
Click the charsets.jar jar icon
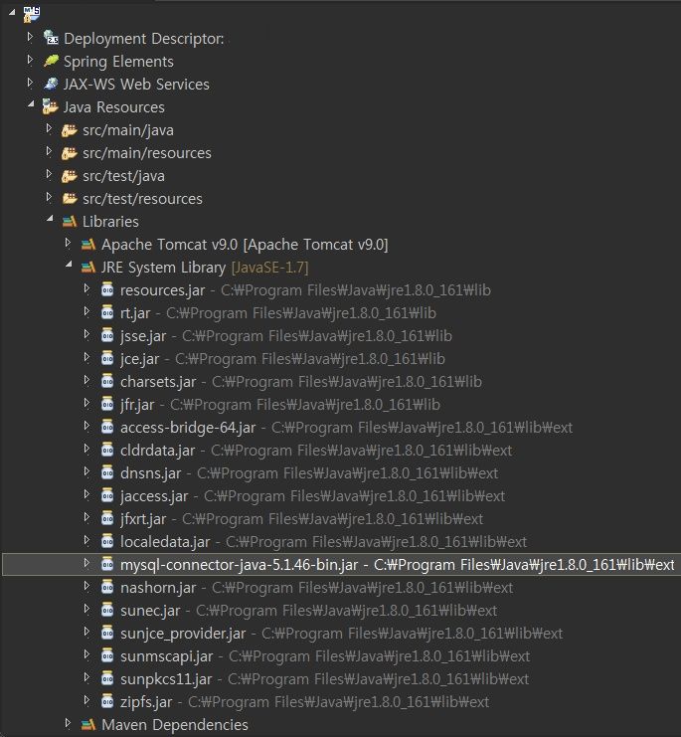click(107, 381)
